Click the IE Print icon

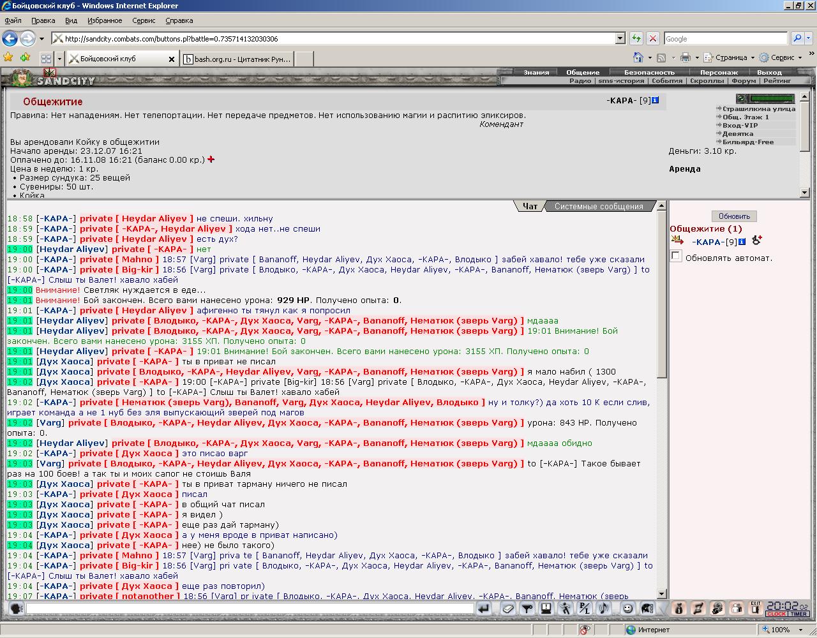click(x=686, y=57)
